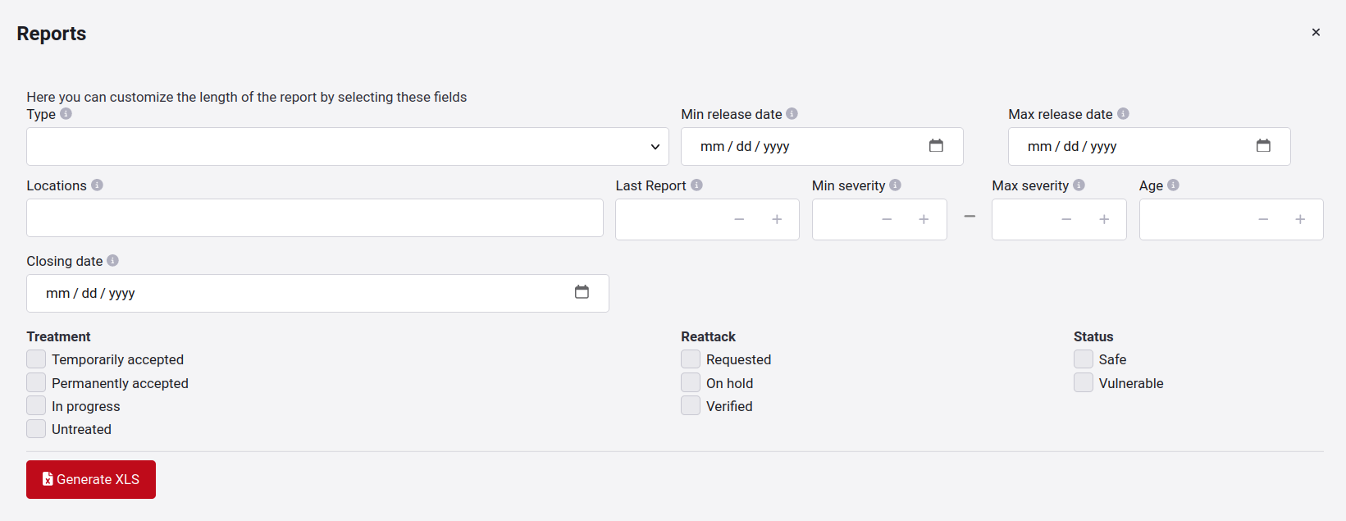Screen dimensions: 1346x521
Task: Click the info icon next to Min release date
Action: coord(792,114)
